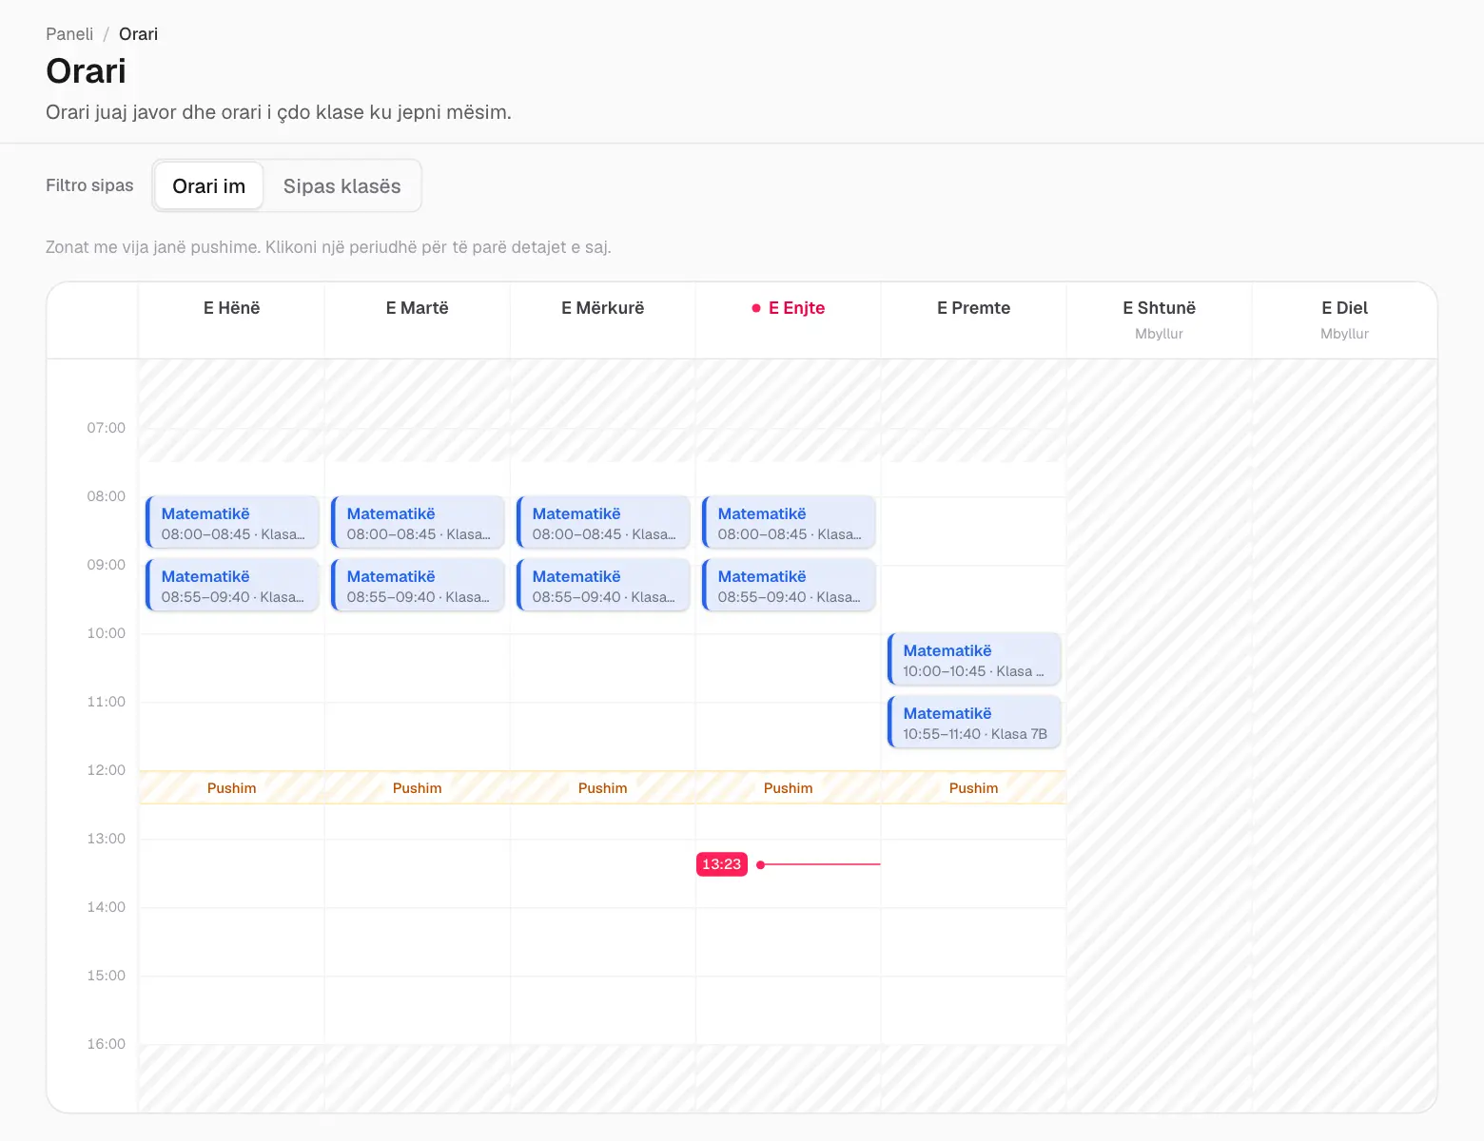Screen dimensions: 1484x1141
Task: Open Tuesday's 08:00–08:45 Matematikë lesson
Action: coord(418,522)
